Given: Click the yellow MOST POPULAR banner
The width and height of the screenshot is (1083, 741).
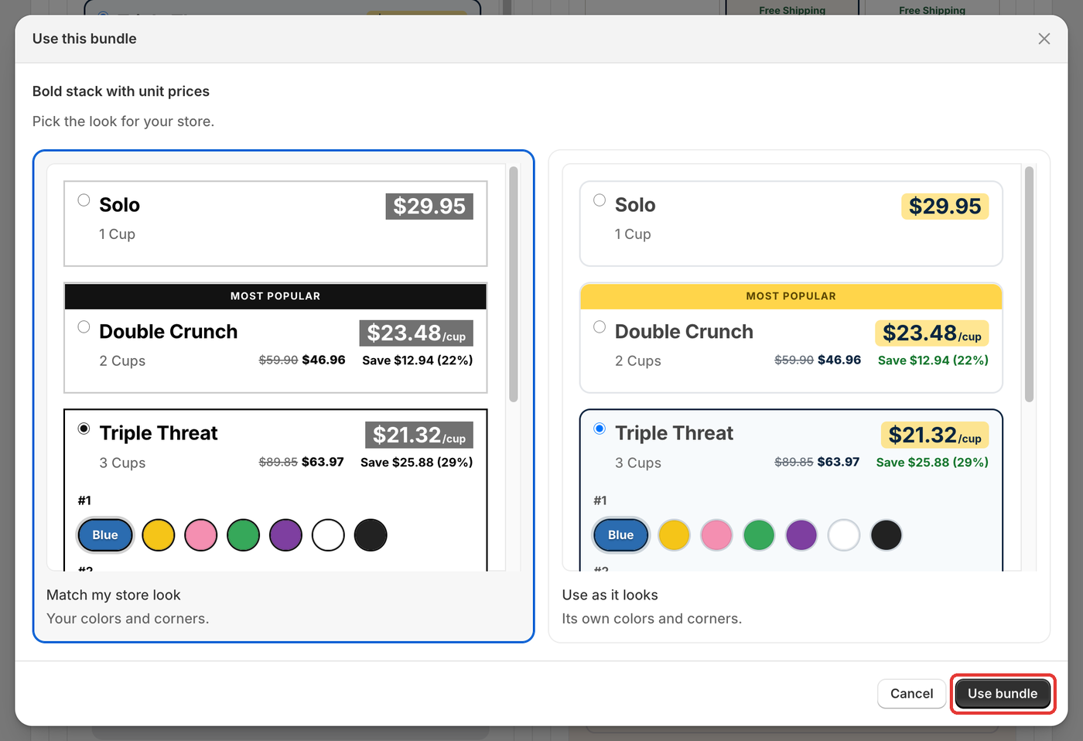Looking at the screenshot, I should (791, 296).
